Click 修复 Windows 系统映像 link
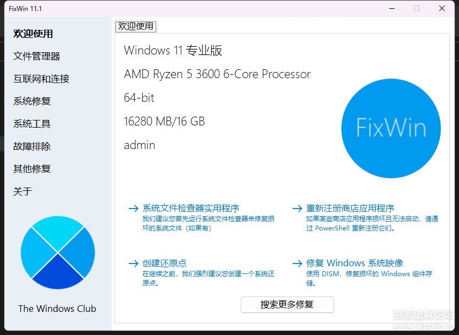Screen dimensions: 459x335 355,263
